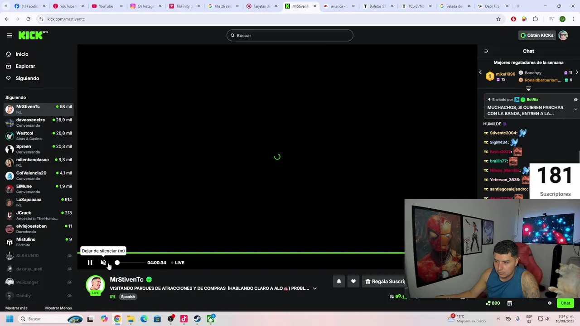The width and height of the screenshot is (580, 326).
Task: Hide the pinned BotRix message
Action: tap(575, 100)
